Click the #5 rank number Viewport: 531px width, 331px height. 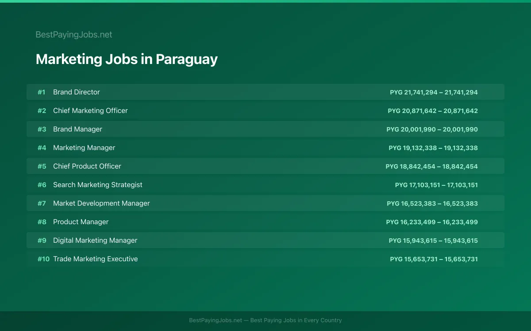click(x=42, y=166)
